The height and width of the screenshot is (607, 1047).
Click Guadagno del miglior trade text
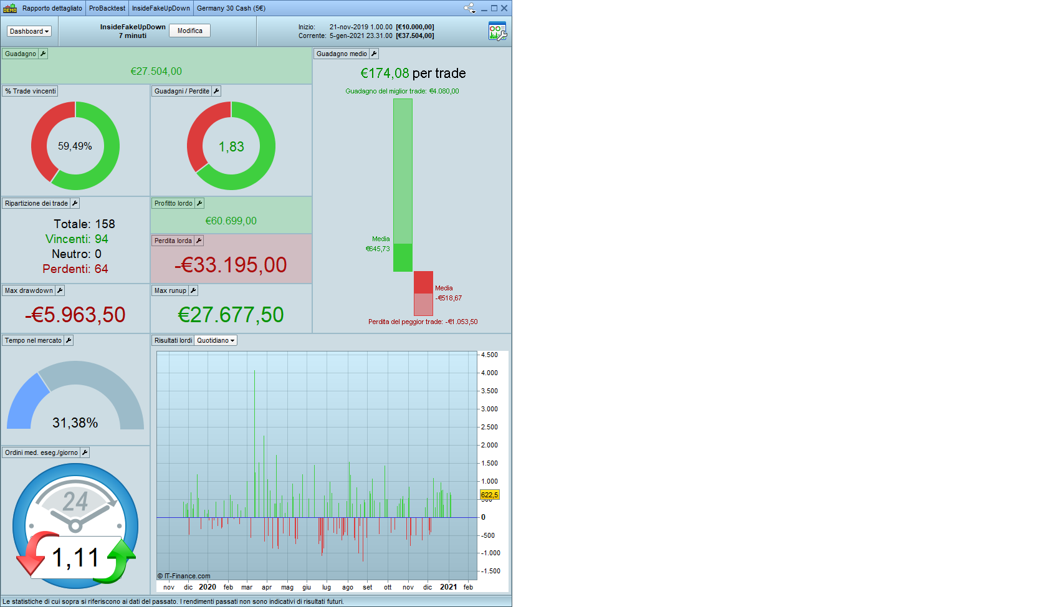click(402, 91)
